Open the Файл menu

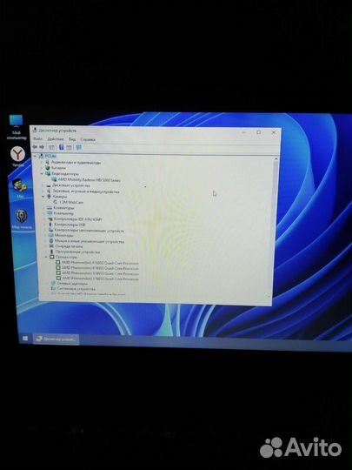click(x=37, y=139)
